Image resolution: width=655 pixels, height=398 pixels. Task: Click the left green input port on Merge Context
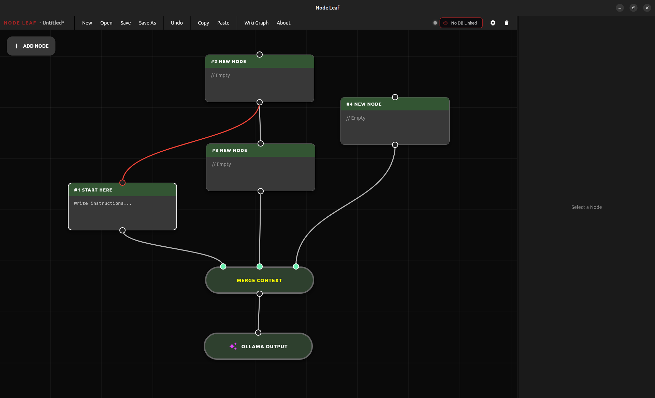[x=223, y=266]
